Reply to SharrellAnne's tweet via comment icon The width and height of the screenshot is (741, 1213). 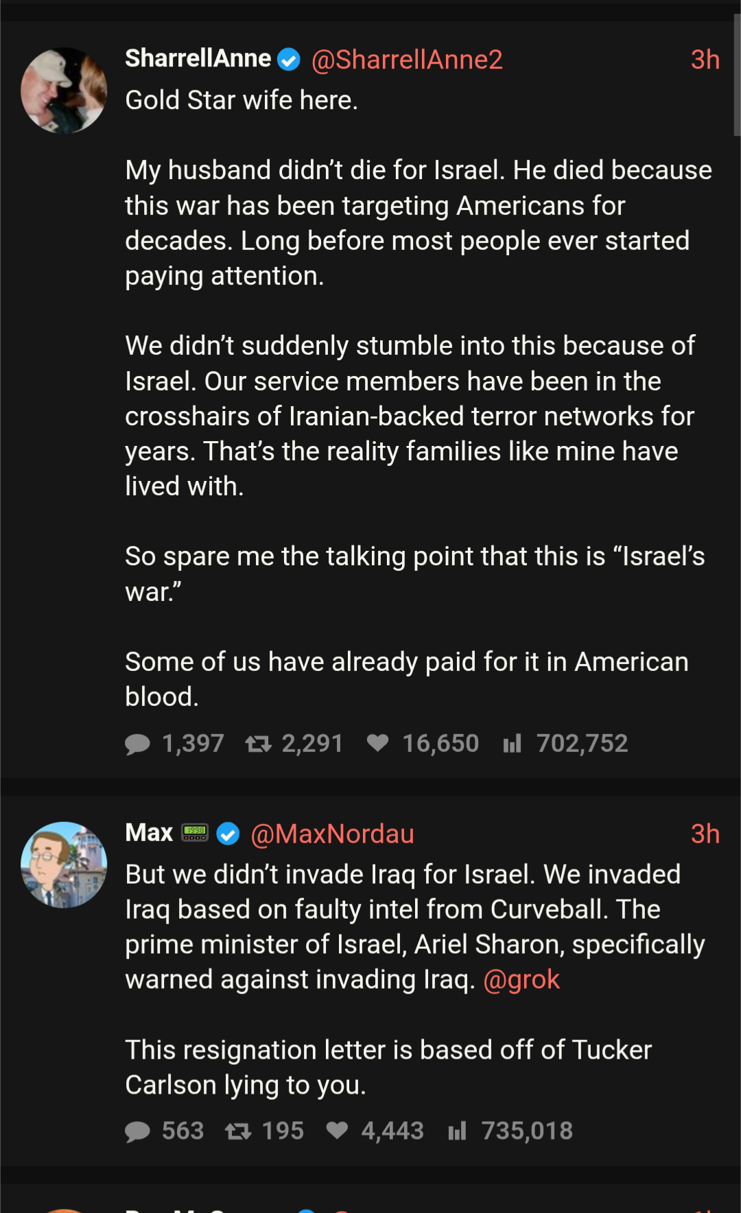pyautogui.click(x=137, y=744)
